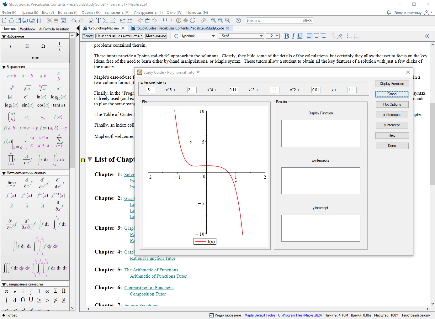
Task: Click the Indent section icon
Action: coord(123,20)
